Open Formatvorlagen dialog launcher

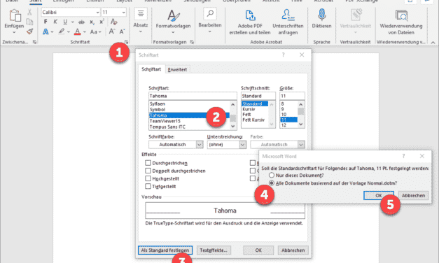pyautogui.click(x=192, y=42)
